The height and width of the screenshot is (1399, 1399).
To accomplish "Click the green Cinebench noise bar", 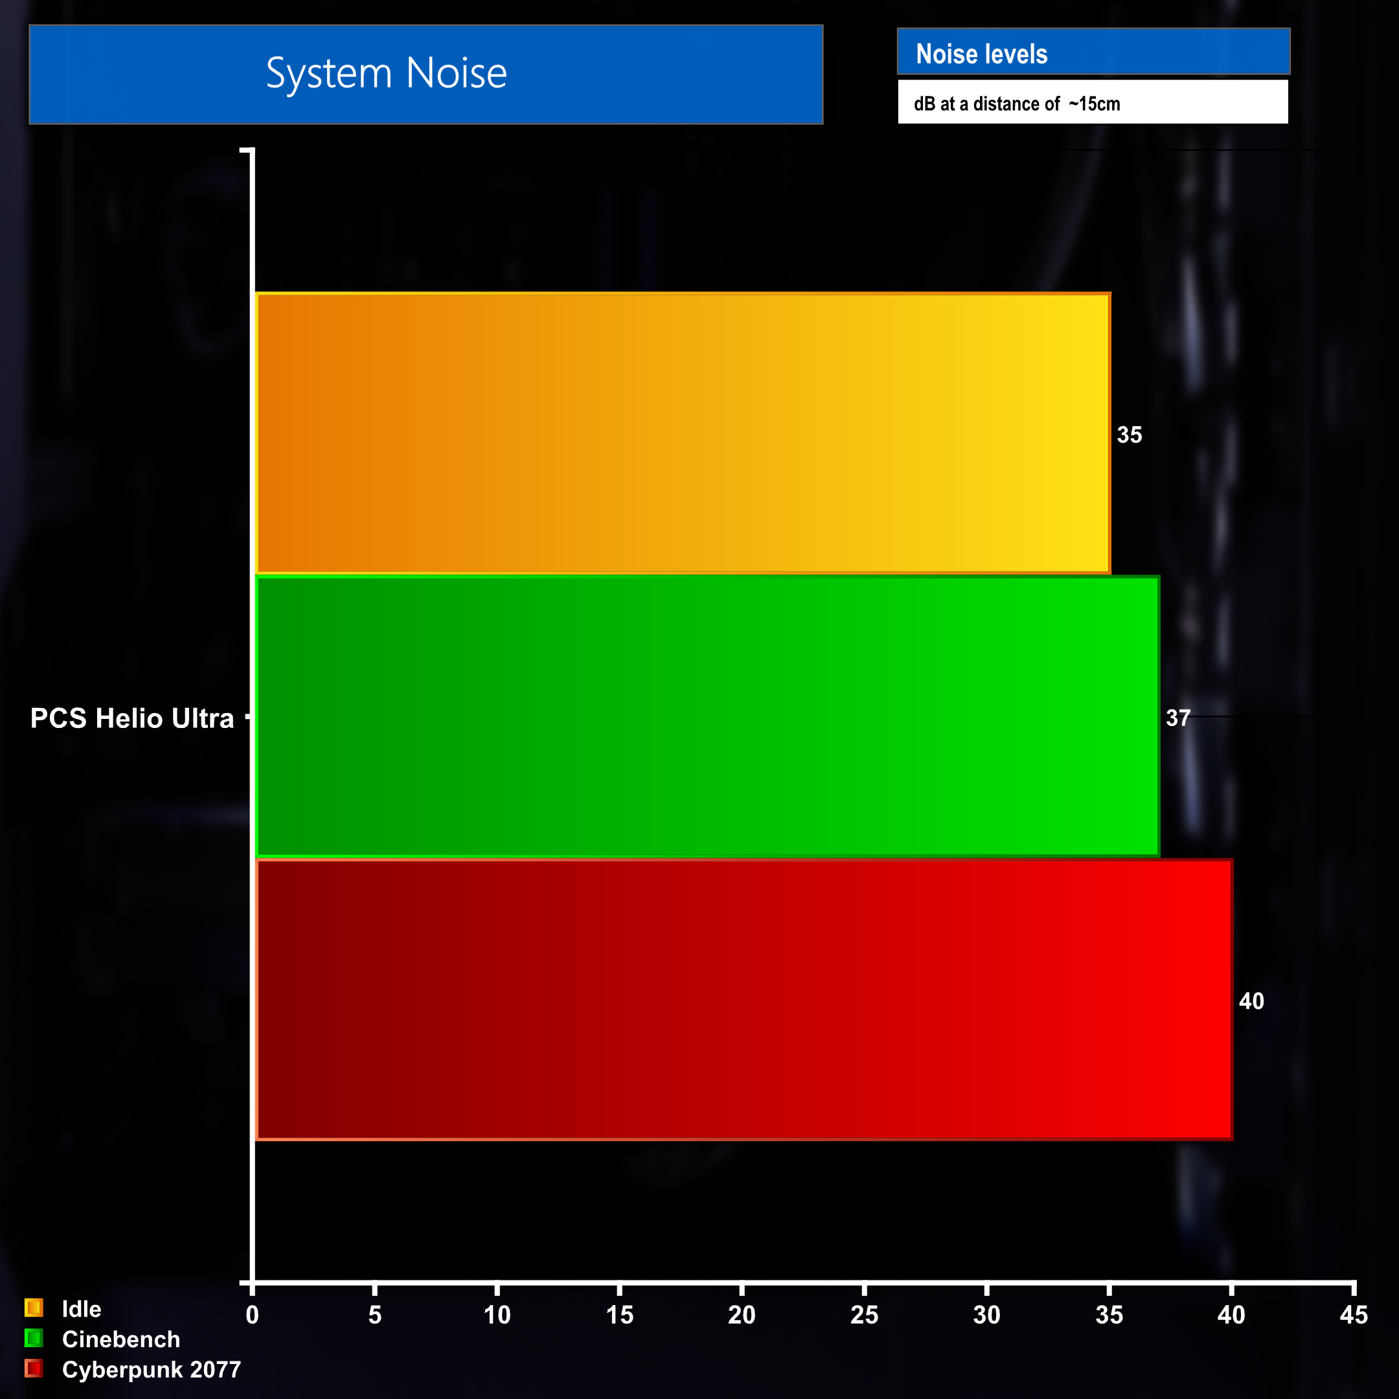I will [x=707, y=716].
